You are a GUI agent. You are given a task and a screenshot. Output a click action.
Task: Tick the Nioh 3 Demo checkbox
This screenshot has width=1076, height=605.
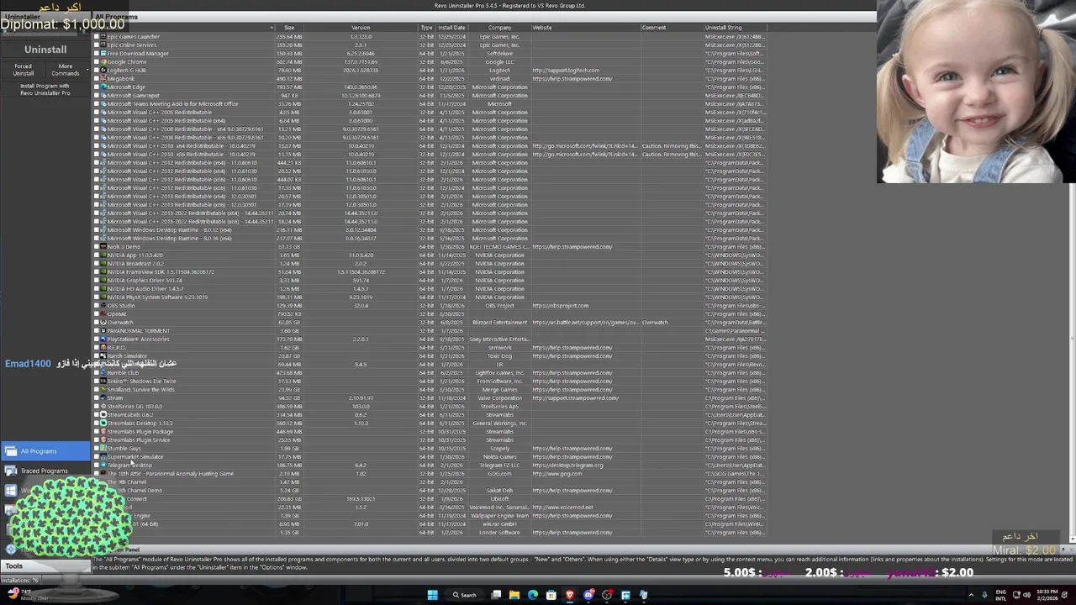click(96, 247)
